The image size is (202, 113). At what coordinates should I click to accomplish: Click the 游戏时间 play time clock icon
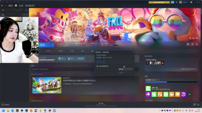click(x=89, y=44)
